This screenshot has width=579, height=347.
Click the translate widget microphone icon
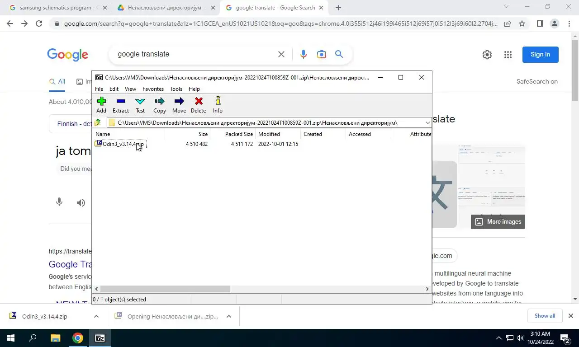click(59, 202)
